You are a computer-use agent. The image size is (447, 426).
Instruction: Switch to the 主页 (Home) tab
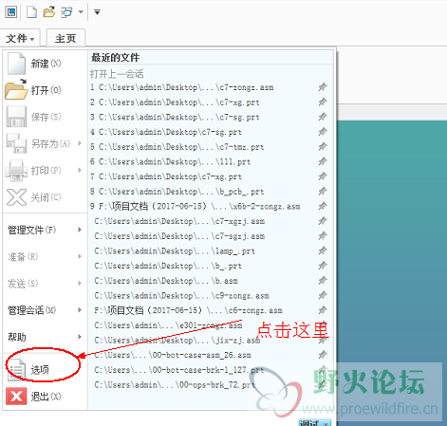click(x=65, y=38)
